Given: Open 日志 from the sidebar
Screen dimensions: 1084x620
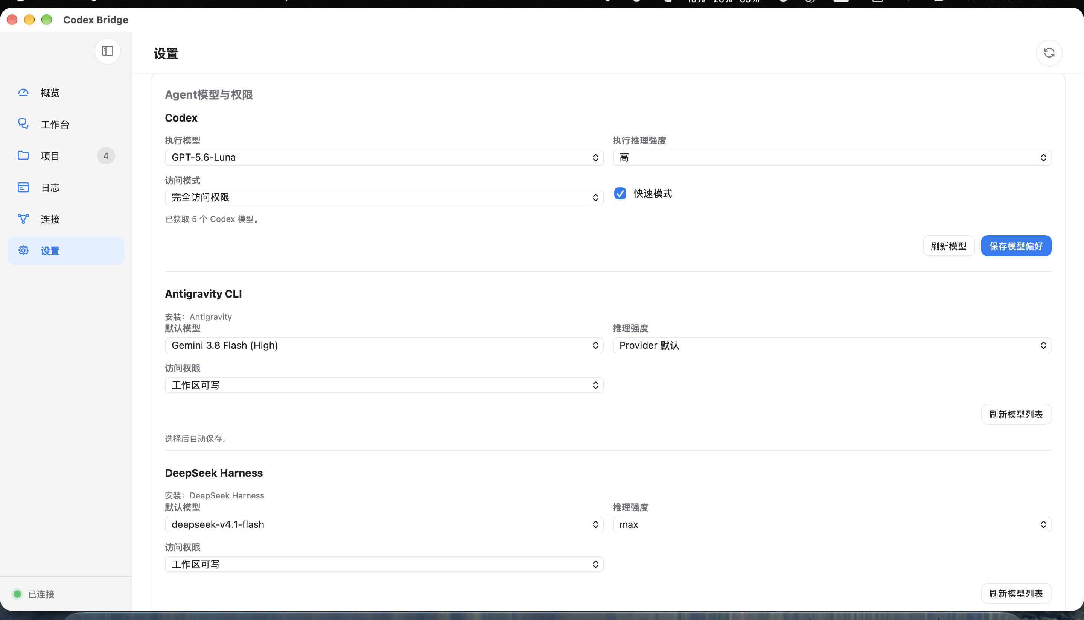Looking at the screenshot, I should (65, 187).
